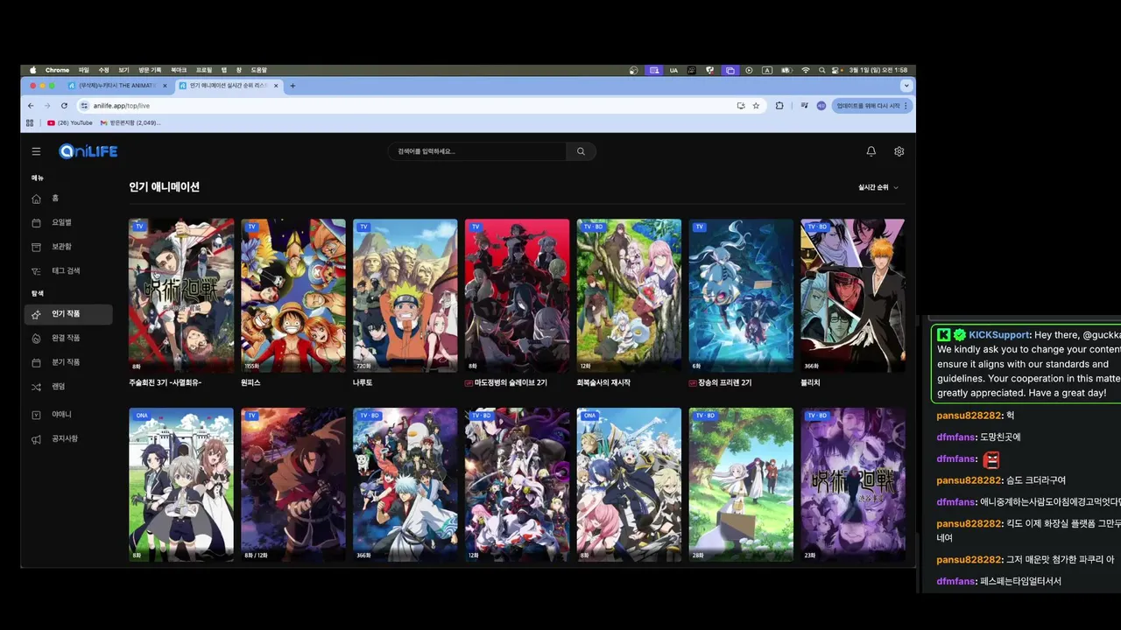This screenshot has height=630, width=1121.
Task: Close the THE ANIMATION browser tab
Action: tap(165, 86)
